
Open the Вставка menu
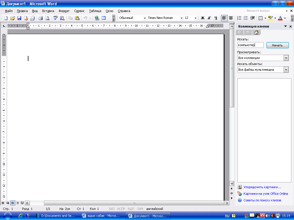coord(48,11)
